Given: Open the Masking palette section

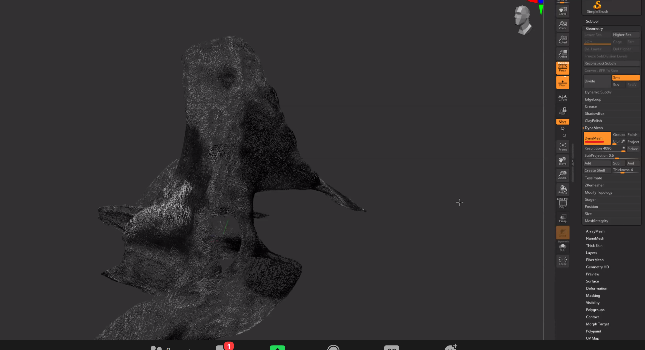Looking at the screenshot, I should pos(593,295).
